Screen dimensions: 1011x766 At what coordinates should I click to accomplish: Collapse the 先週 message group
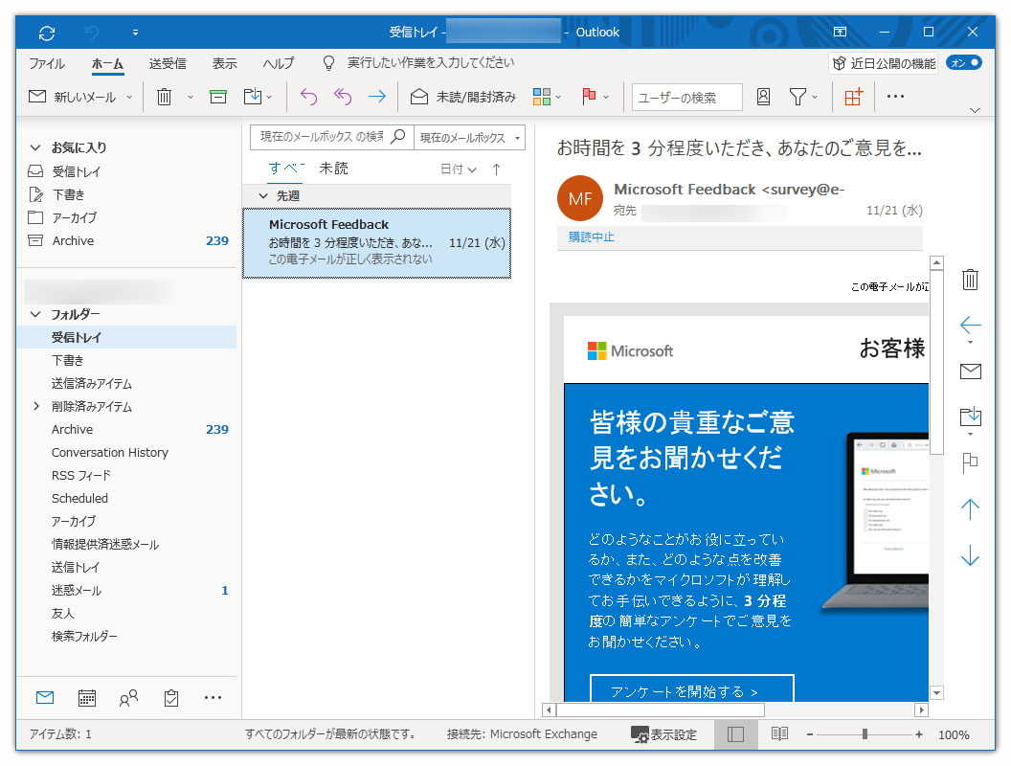click(x=262, y=195)
